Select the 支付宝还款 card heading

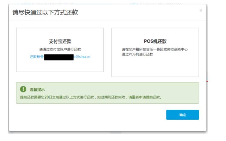point(60,41)
